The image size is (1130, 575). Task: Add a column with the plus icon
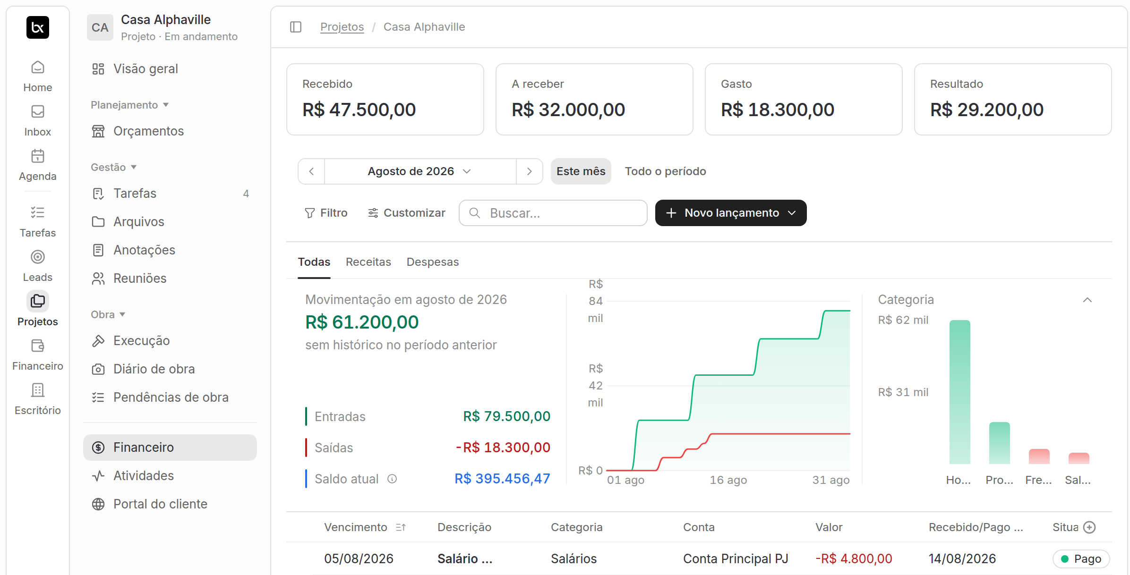pos(1089,527)
